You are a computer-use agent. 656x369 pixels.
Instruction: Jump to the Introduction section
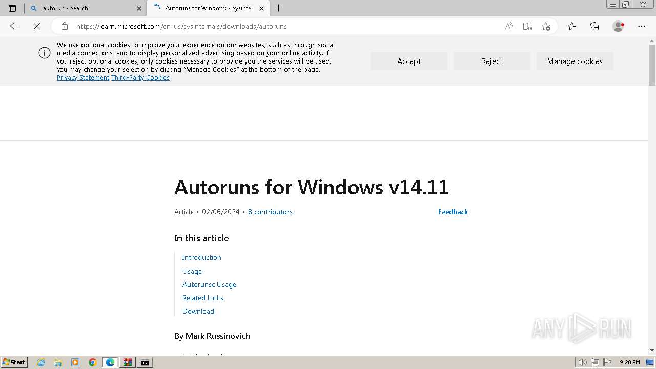point(202,257)
